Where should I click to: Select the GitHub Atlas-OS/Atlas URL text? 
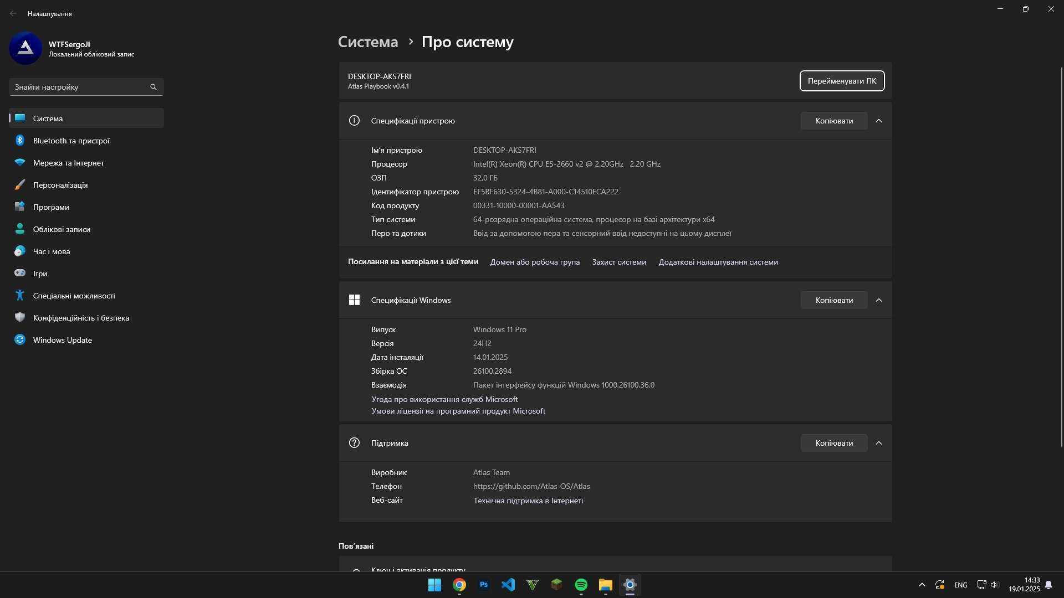tap(531, 486)
